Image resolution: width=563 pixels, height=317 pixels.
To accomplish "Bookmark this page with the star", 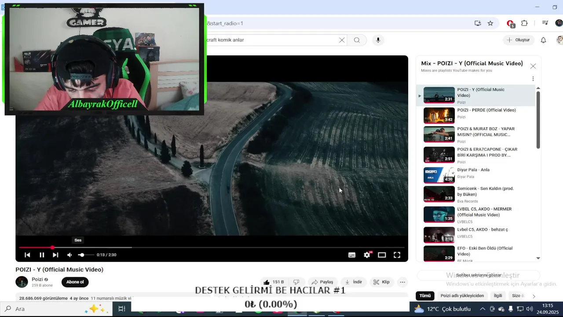I will pyautogui.click(x=490, y=23).
